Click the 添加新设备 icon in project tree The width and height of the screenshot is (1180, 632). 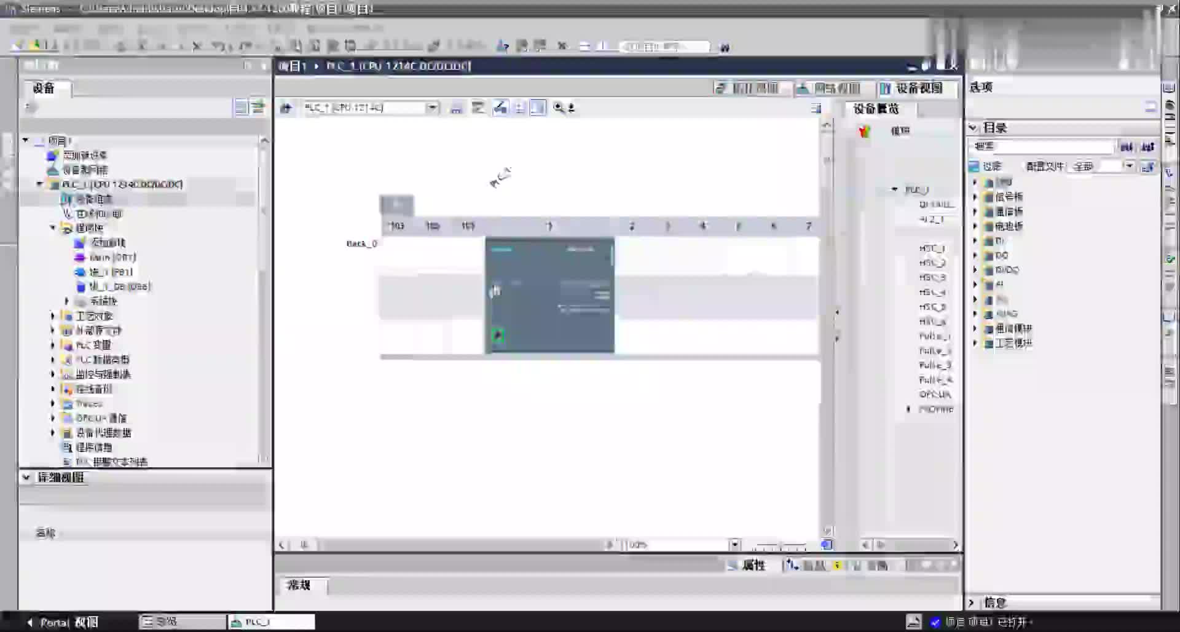tap(53, 155)
